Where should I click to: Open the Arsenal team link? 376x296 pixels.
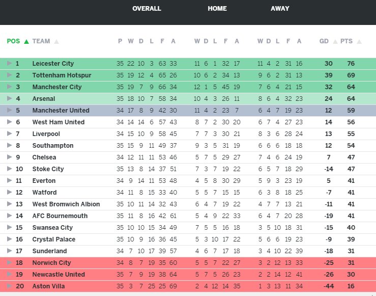(x=44, y=99)
